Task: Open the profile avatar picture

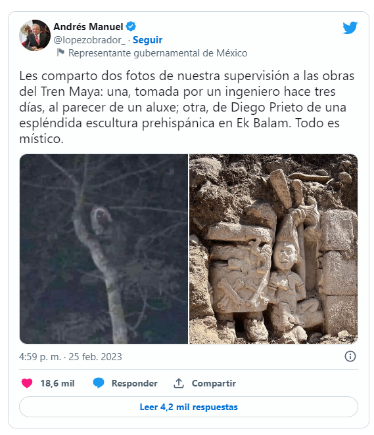Action: tap(35, 35)
